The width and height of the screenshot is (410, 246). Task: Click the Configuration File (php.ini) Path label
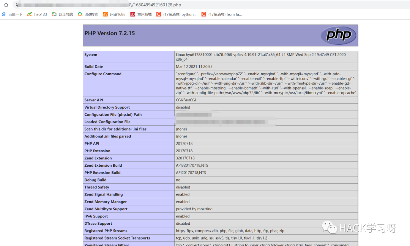tap(113, 115)
